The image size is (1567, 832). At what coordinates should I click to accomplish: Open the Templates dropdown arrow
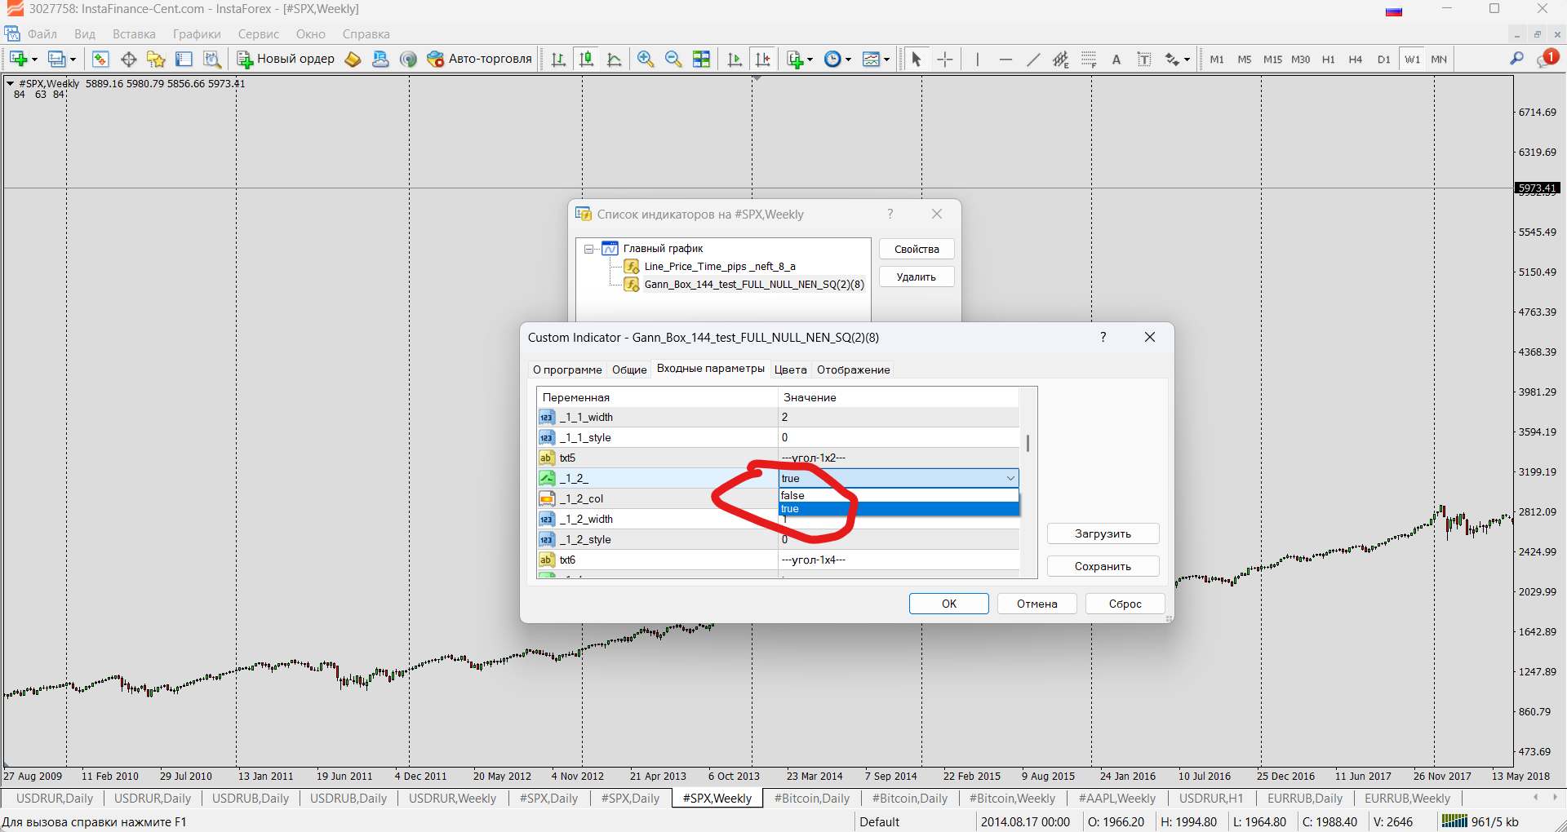point(886,60)
